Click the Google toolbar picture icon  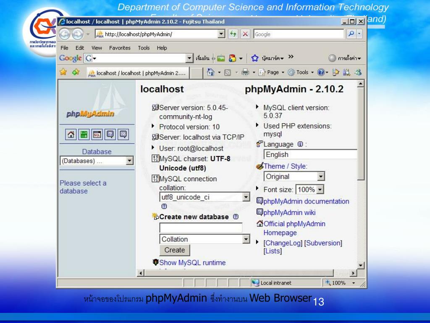coord(221,58)
